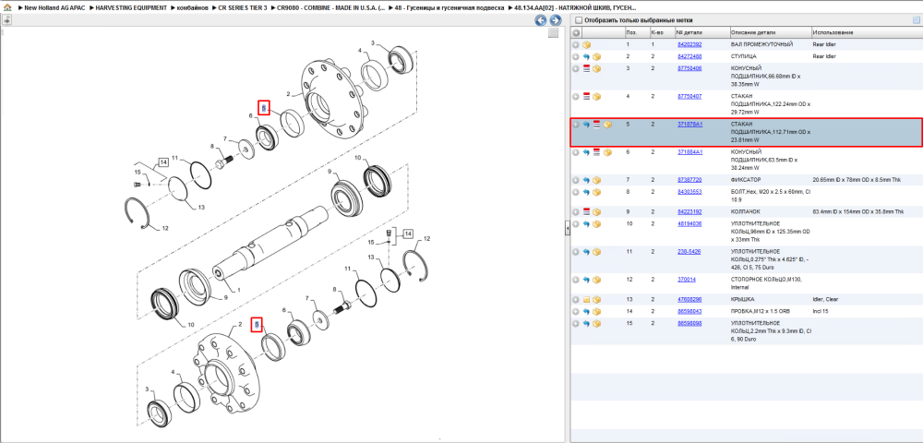Click the blue arrow icon for part 371884A1
The height and width of the screenshot is (443, 923).
click(x=586, y=152)
